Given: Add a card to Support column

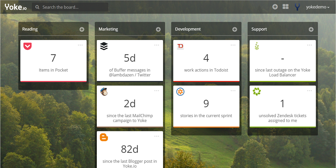Looking at the screenshot, I should [311, 29].
